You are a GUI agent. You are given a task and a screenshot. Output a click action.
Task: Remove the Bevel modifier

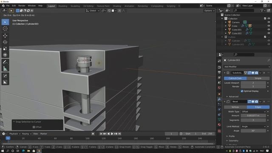point(264,102)
